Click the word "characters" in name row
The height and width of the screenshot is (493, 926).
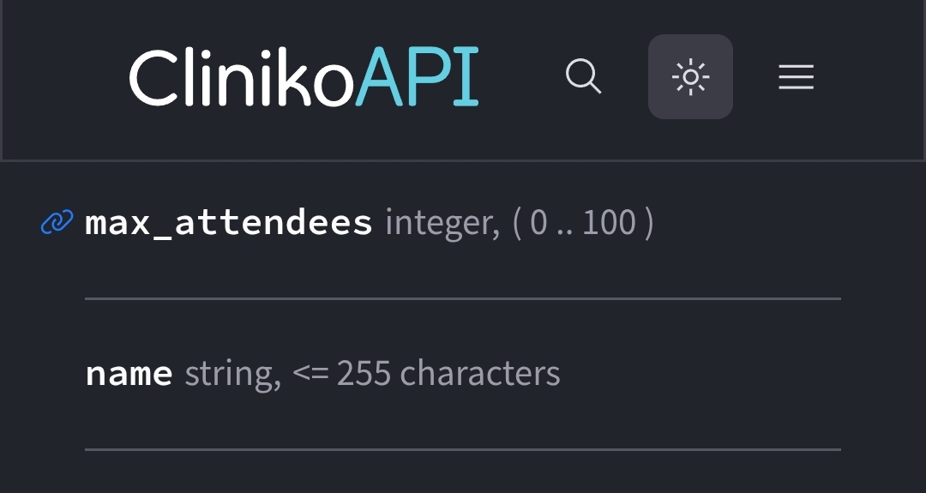[479, 374]
